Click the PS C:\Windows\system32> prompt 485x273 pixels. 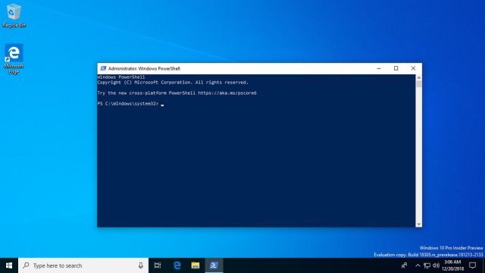(x=128, y=103)
